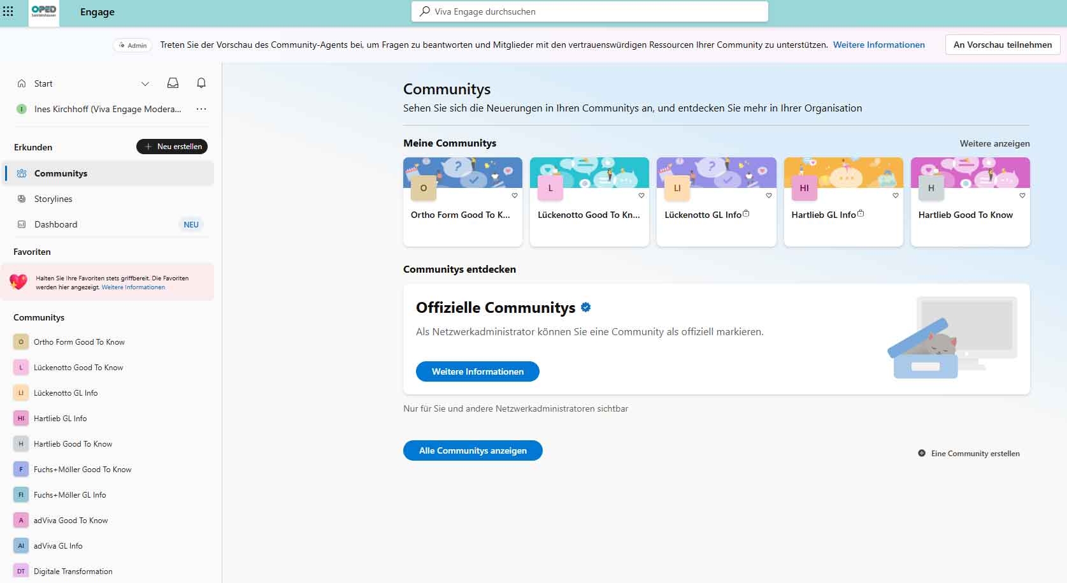Click the Digitale Transformation DT avatar icon
The image size is (1067, 583).
pos(21,572)
